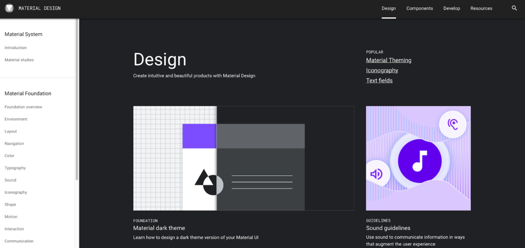Open the Resources tab
The width and height of the screenshot is (525, 248).
(481, 8)
